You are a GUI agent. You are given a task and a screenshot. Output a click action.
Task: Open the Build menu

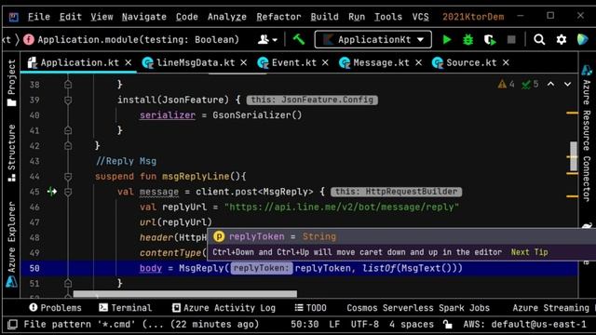(x=324, y=17)
